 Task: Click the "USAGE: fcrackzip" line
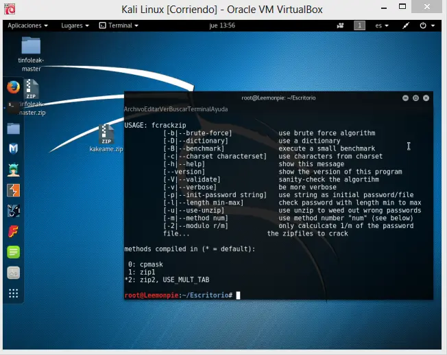coord(155,126)
